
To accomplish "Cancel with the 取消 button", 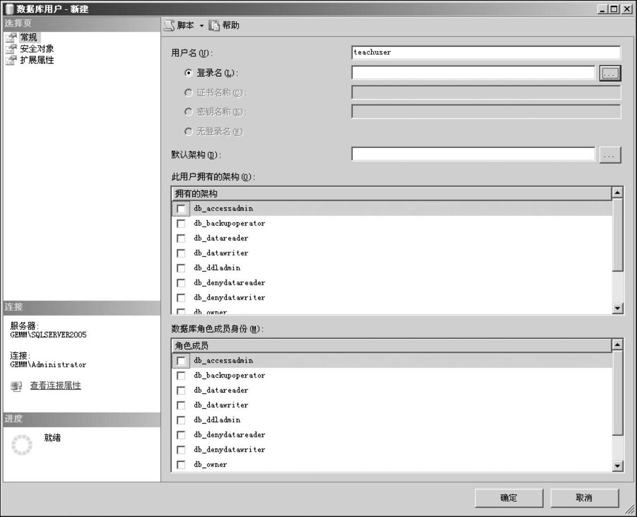I will pyautogui.click(x=585, y=498).
